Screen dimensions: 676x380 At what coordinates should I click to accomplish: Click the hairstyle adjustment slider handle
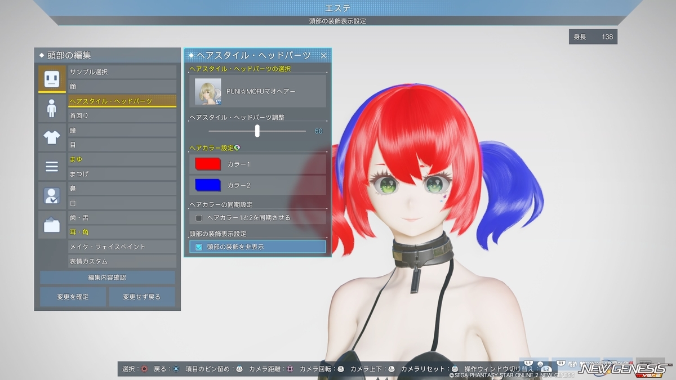pyautogui.click(x=257, y=131)
